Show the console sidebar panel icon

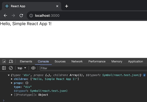4,68
